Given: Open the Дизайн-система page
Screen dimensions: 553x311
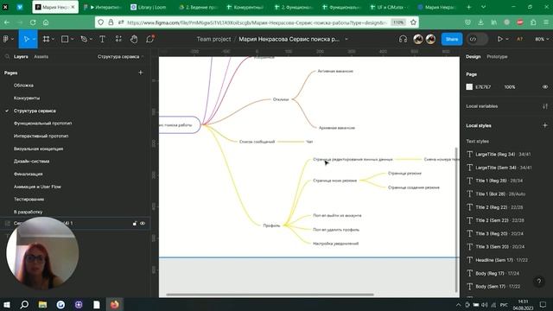Looking at the screenshot, I should click(31, 162).
